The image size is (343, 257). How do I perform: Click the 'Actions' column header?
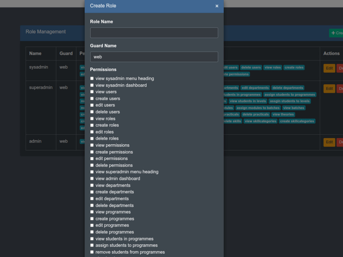tap(331, 53)
